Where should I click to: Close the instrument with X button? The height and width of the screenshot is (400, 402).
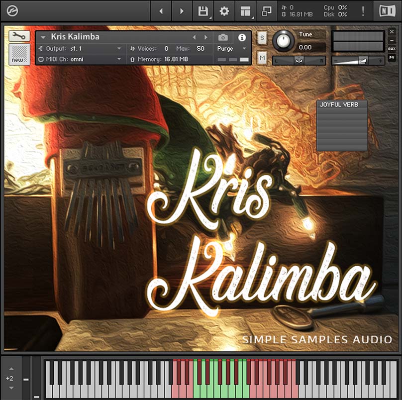392,31
